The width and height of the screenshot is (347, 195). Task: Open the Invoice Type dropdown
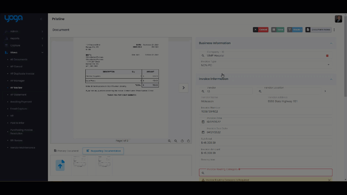(329, 65)
